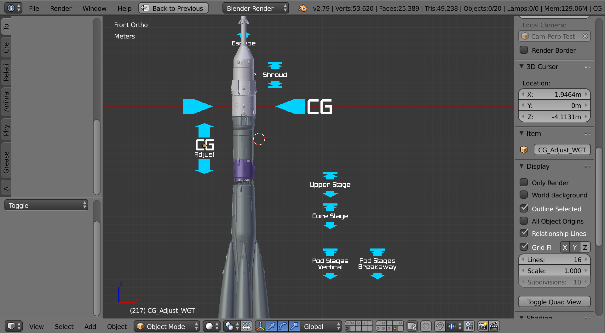The height and width of the screenshot is (333, 605).
Task: Select the scale manipulator icon
Action: coord(294,326)
